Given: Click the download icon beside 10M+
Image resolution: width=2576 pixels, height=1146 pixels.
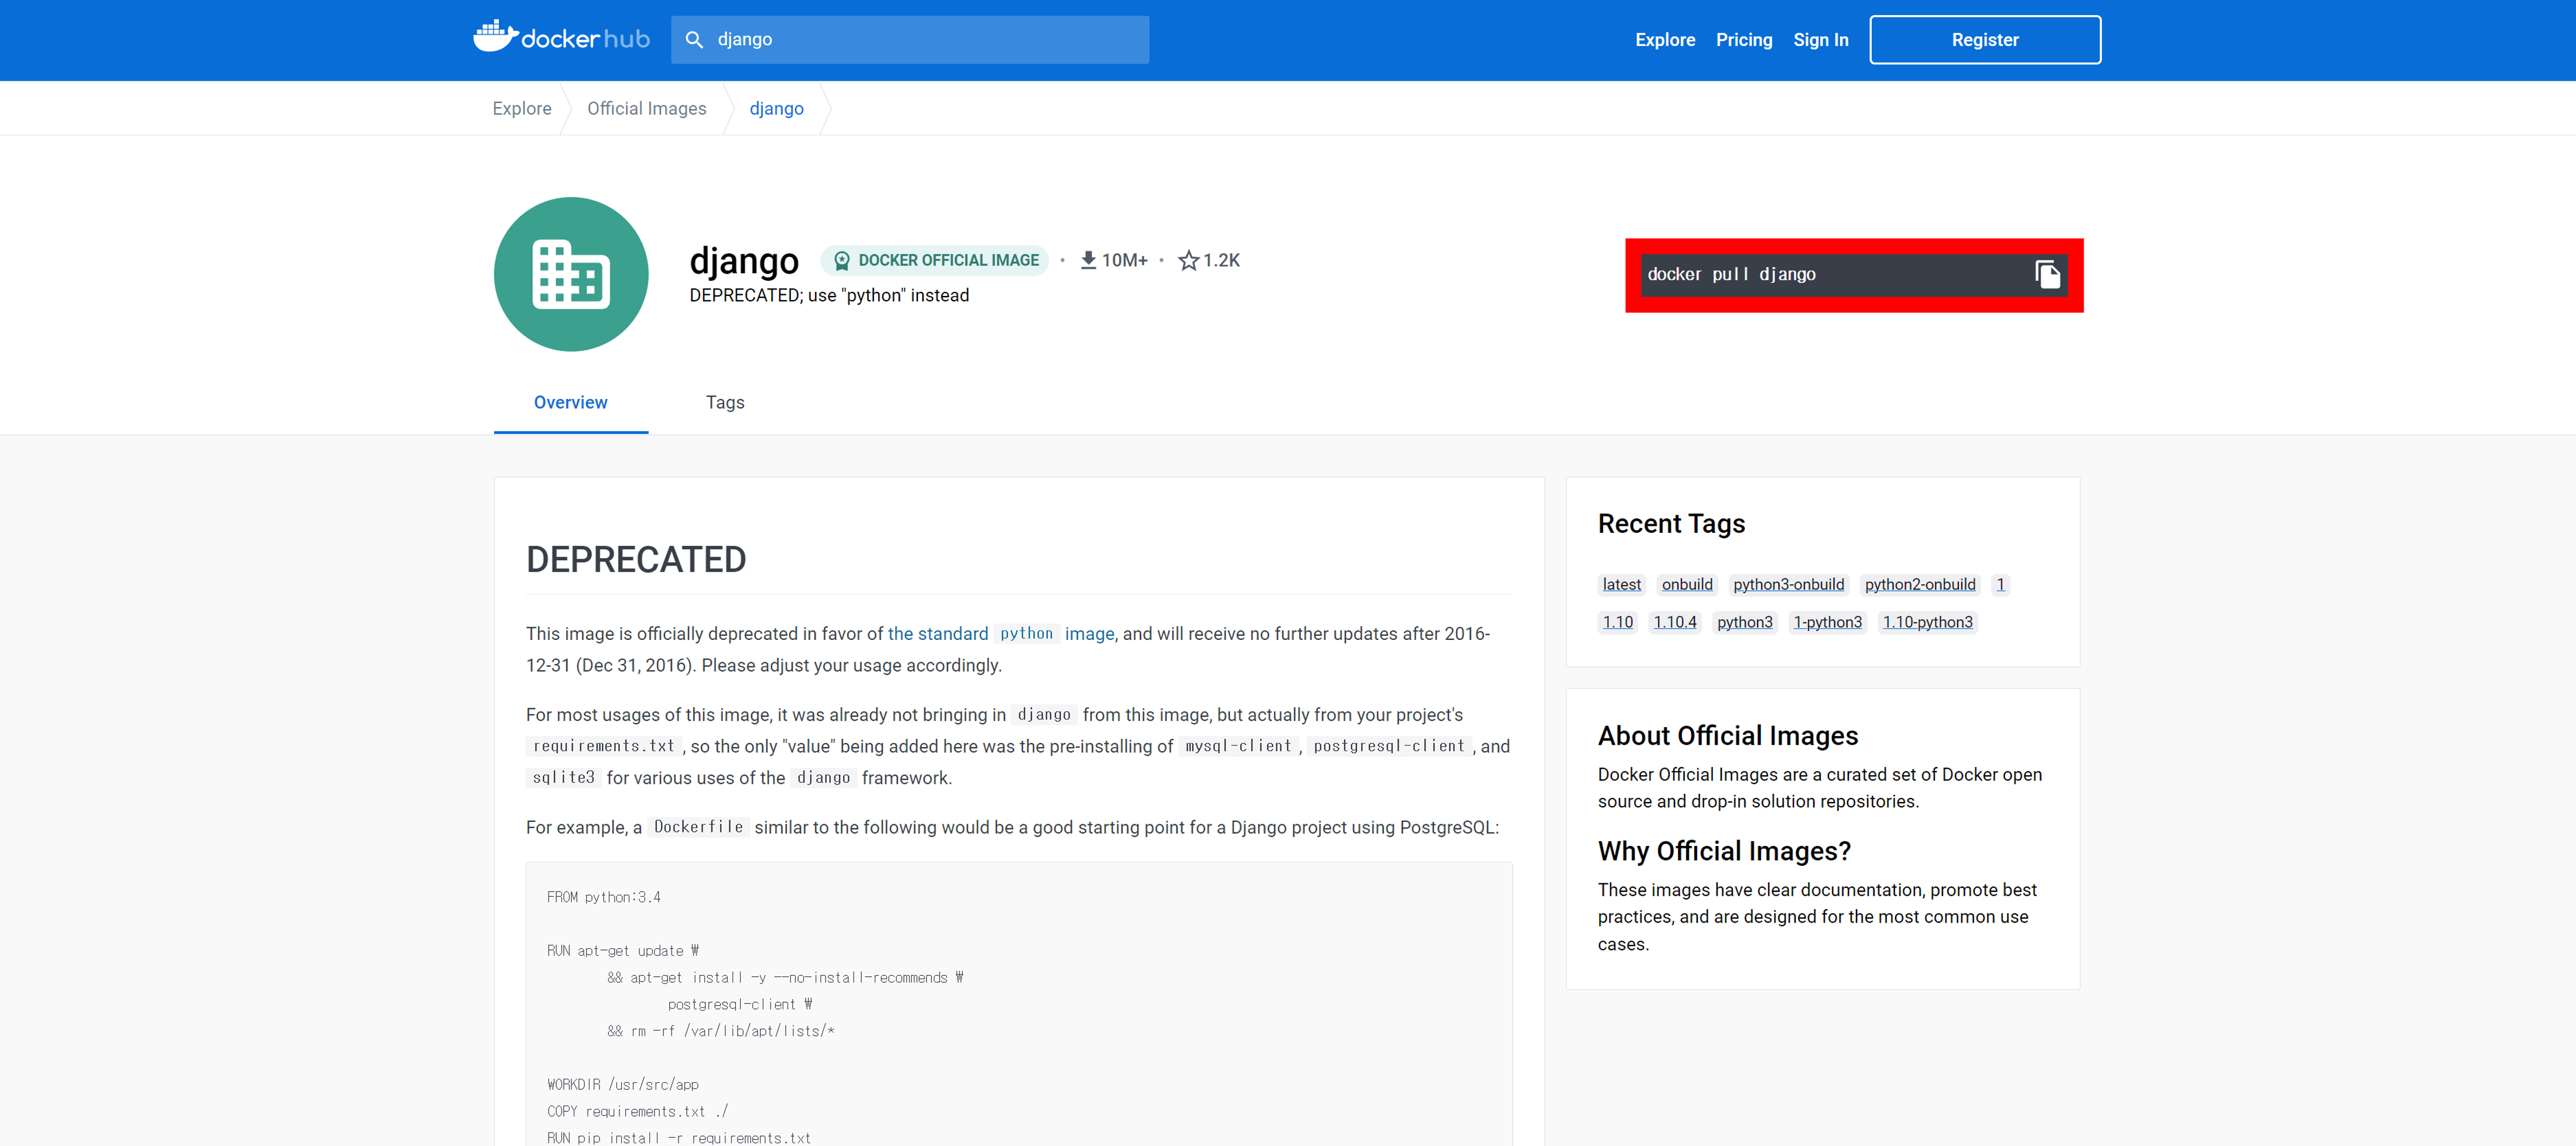Looking at the screenshot, I should (1088, 261).
